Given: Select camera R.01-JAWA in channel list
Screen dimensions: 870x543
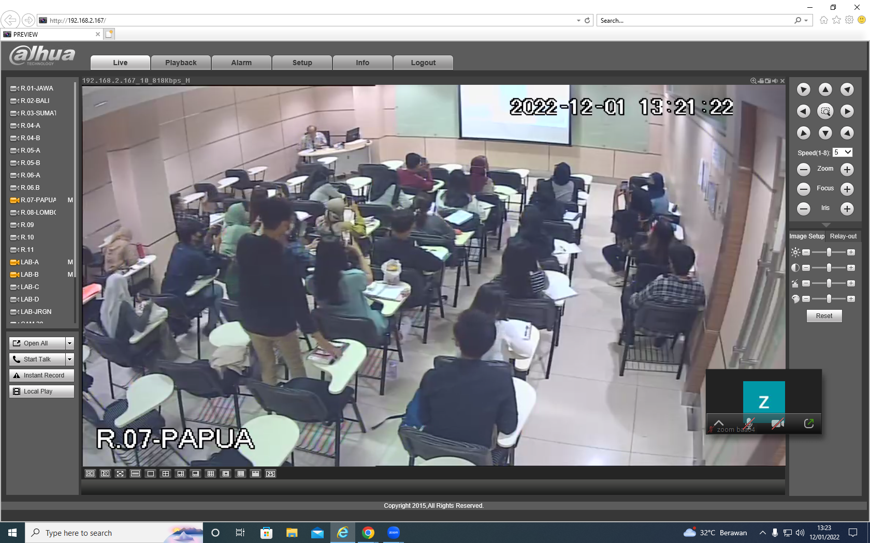Looking at the screenshot, I should click(36, 88).
